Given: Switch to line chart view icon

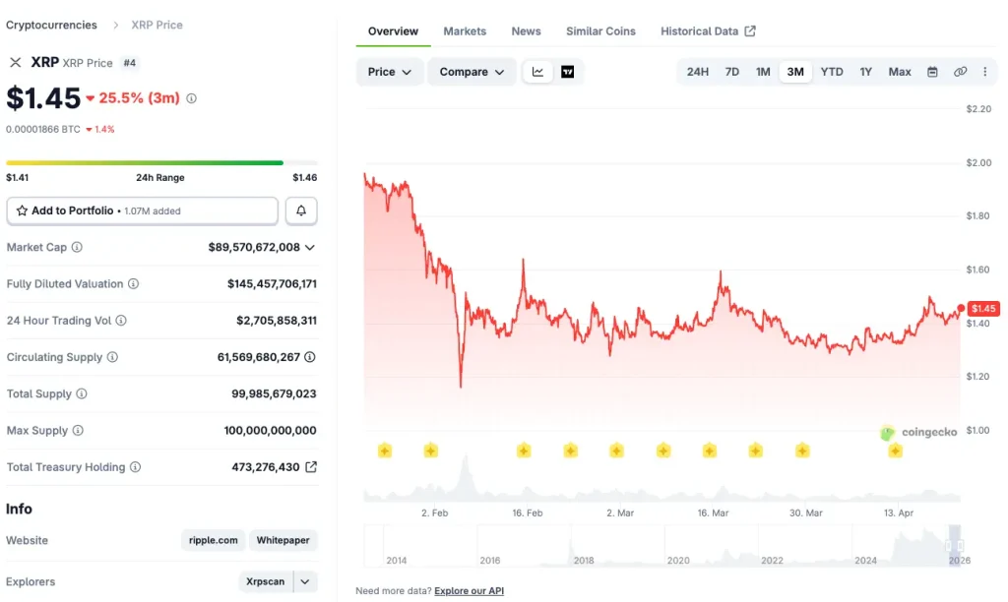Looking at the screenshot, I should pyautogui.click(x=538, y=72).
